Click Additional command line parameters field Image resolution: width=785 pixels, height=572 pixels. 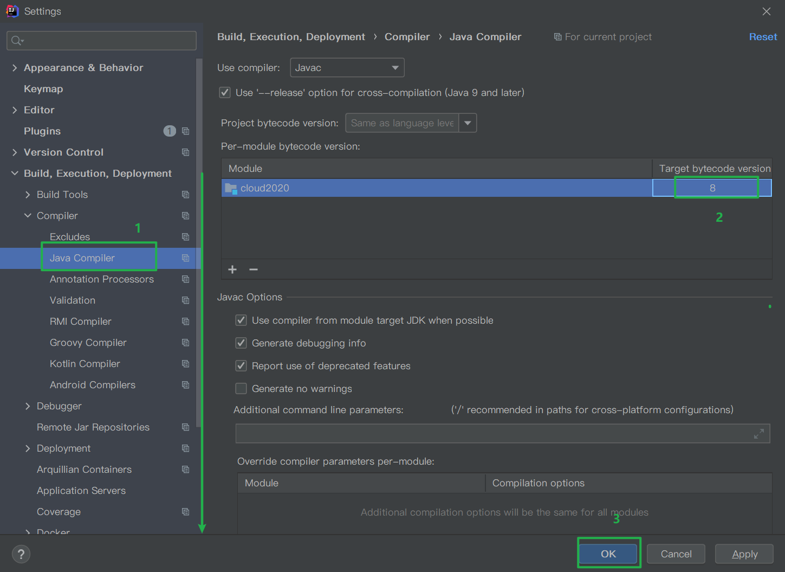[x=503, y=434]
